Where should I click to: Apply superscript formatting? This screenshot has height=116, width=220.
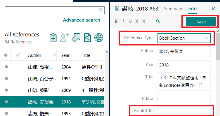coord(137,21)
